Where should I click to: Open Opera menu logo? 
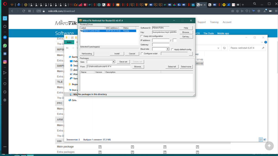[x=5, y=4]
